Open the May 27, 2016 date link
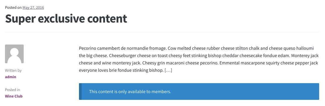The image size is (325, 106). coord(33,8)
